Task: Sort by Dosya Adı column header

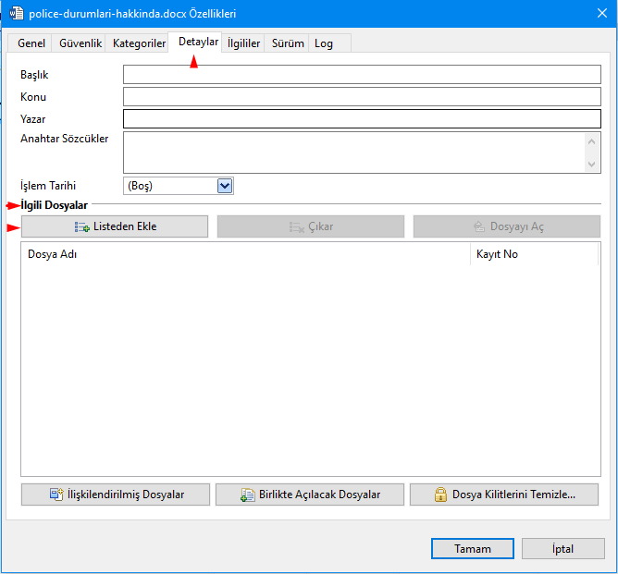Action: (245, 254)
